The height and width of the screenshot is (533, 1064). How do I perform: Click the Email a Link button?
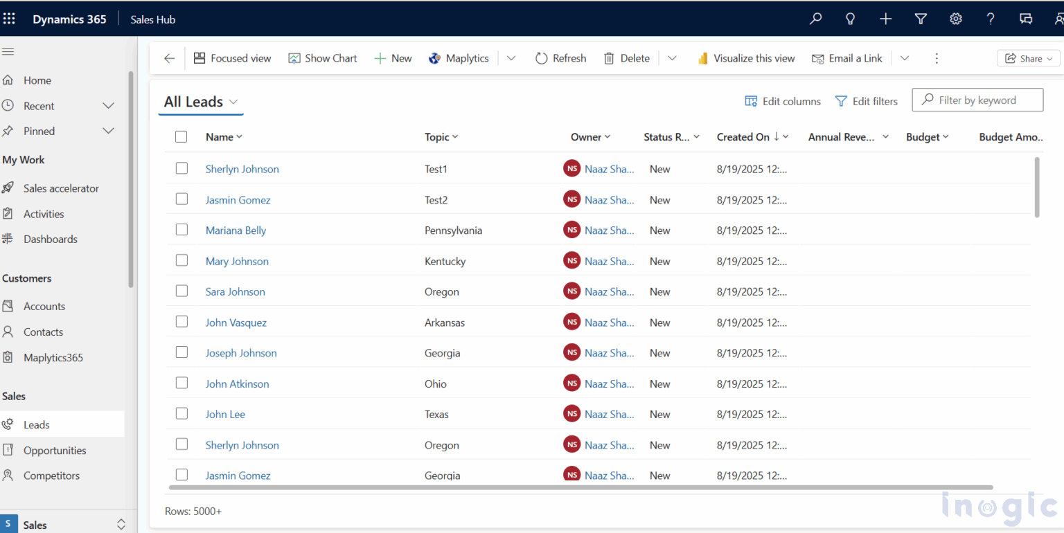click(846, 58)
